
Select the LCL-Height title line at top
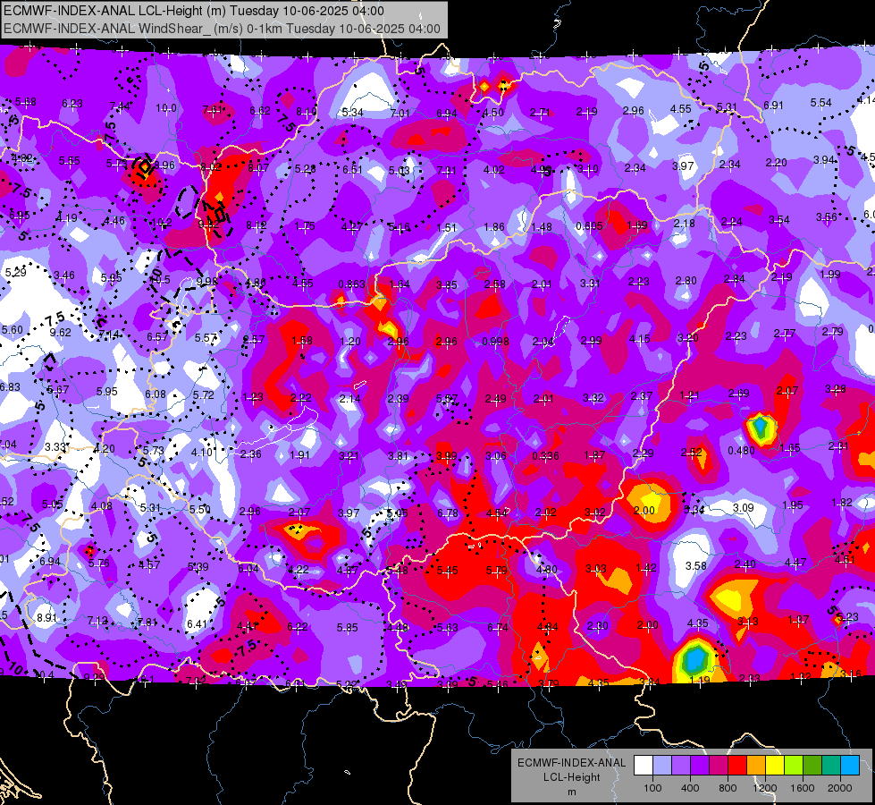pos(194,11)
